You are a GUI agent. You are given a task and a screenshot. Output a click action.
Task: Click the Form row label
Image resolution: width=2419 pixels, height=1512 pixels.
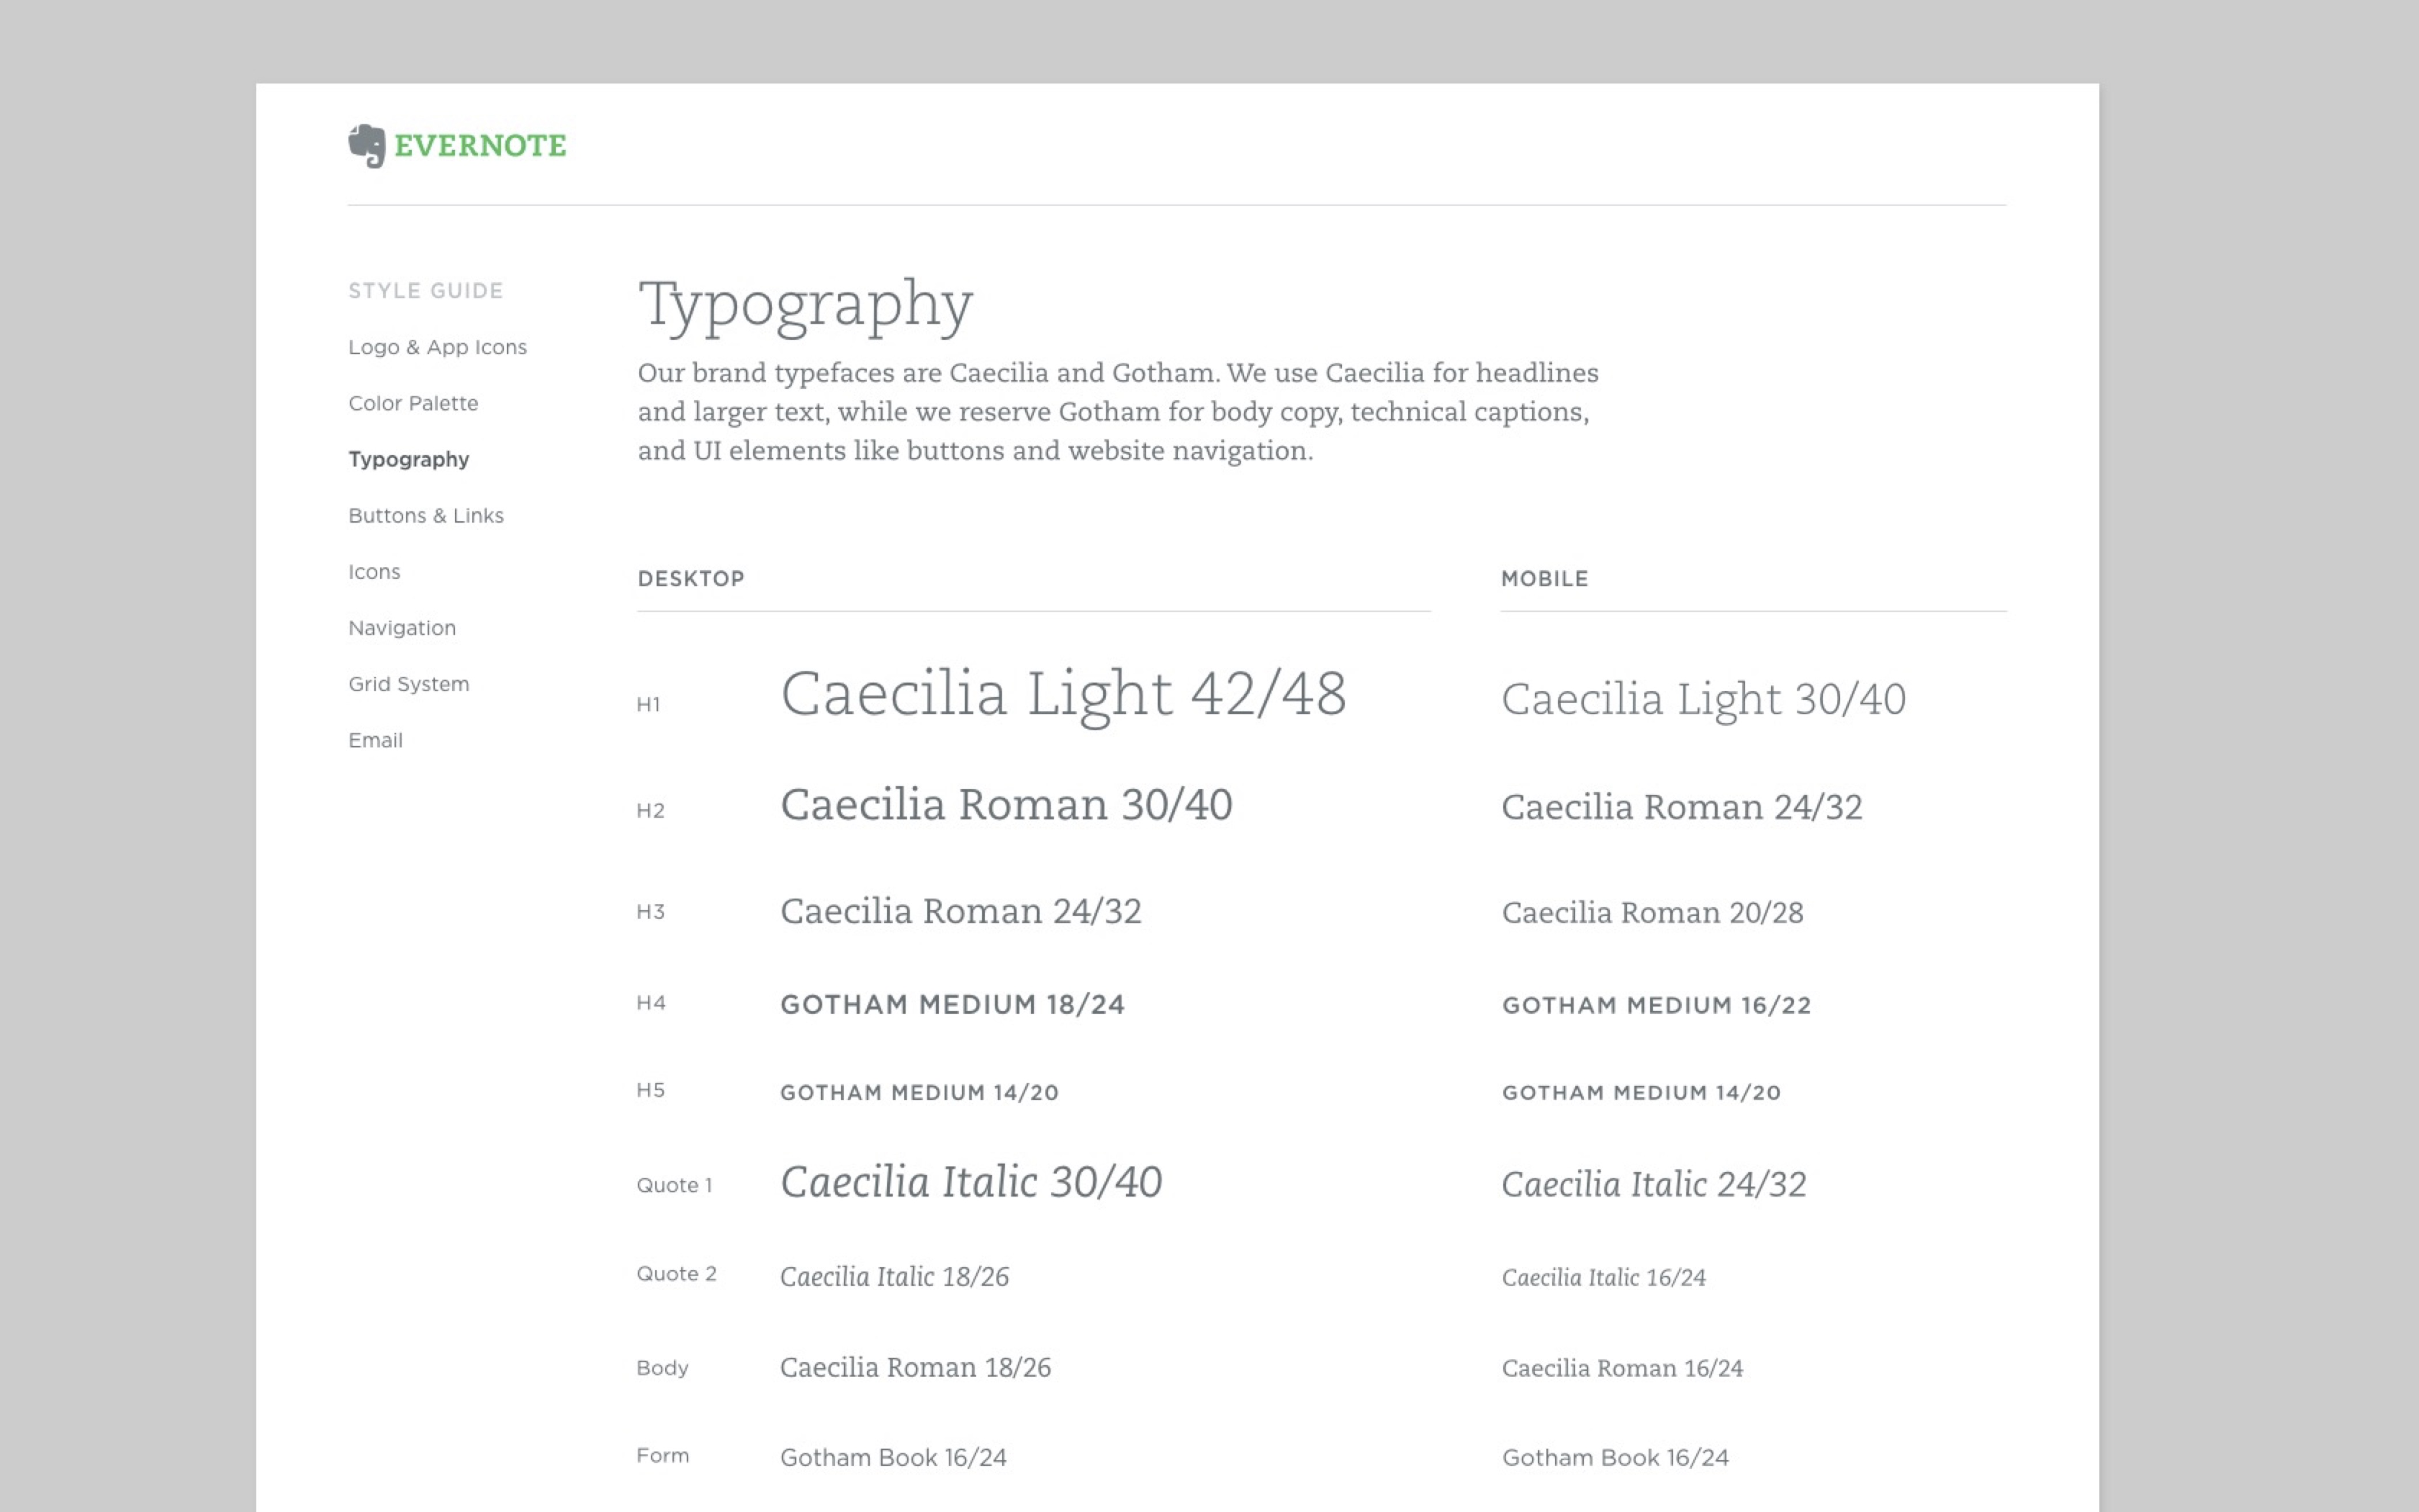(663, 1456)
